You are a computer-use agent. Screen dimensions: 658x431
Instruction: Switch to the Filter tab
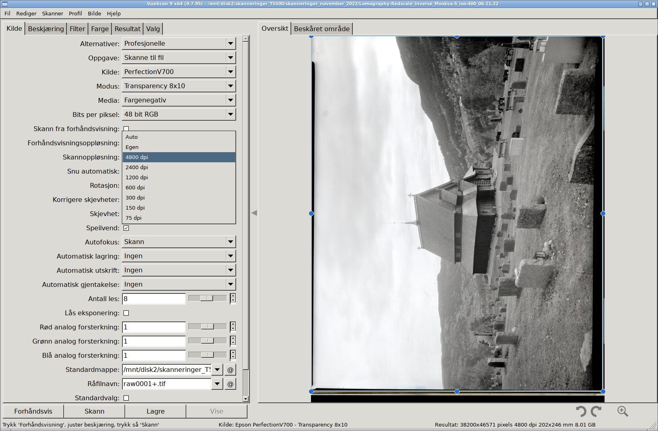click(77, 29)
